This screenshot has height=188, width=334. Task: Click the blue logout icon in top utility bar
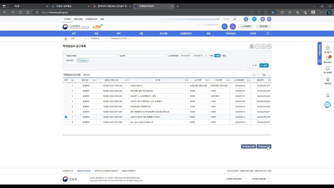coord(246,19)
